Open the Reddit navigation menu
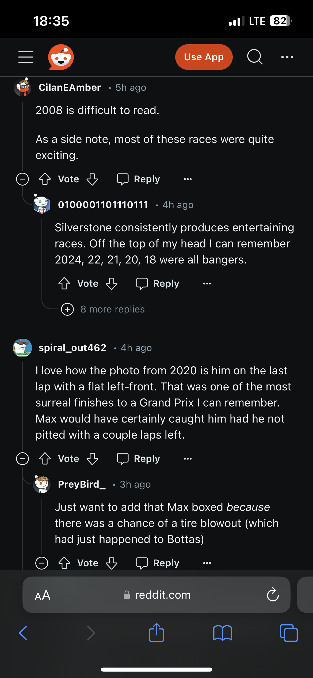This screenshot has height=678, width=313. click(25, 57)
